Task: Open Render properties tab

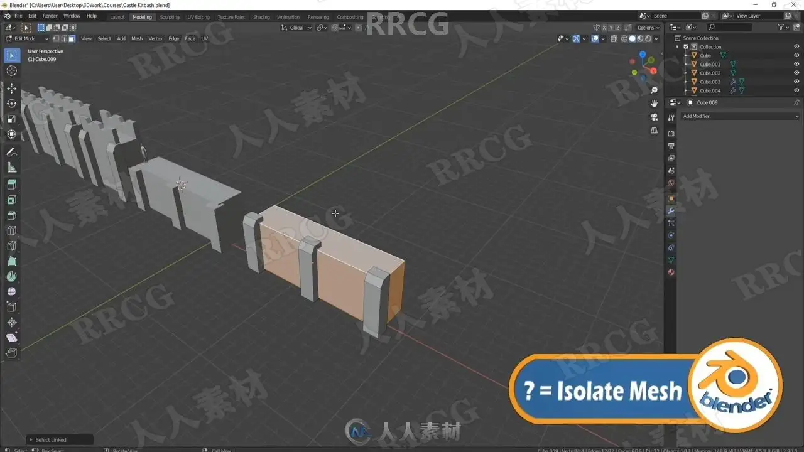Action: coord(671,133)
